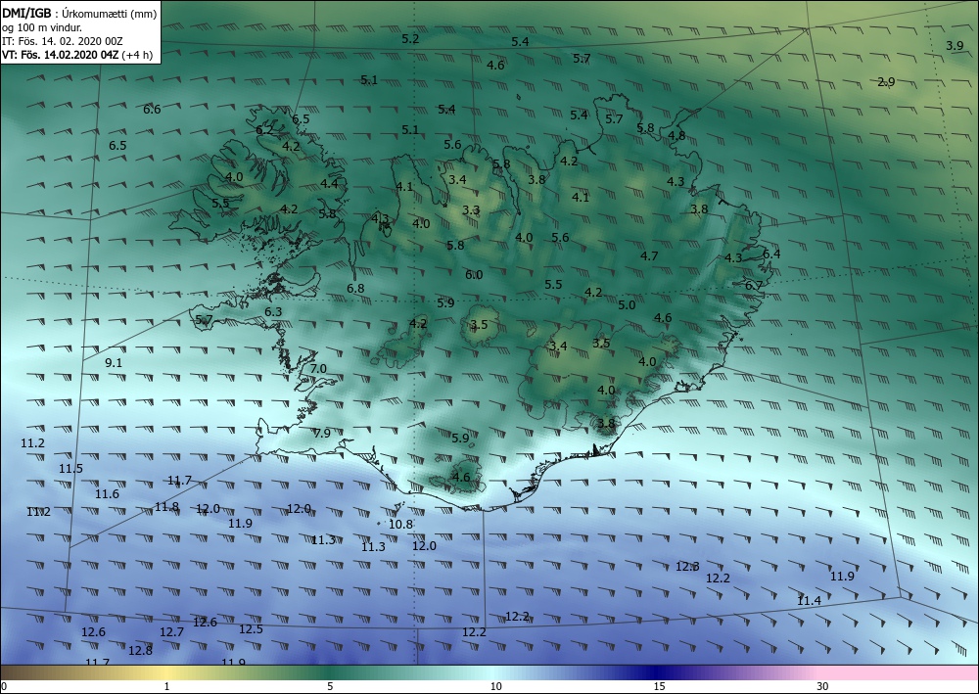Select the 3.9 value label

(x=954, y=46)
